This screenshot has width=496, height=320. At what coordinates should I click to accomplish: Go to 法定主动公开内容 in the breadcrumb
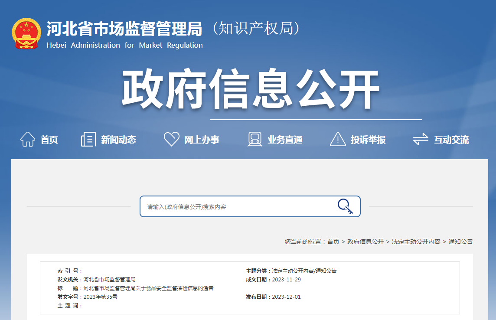[x=416, y=242]
